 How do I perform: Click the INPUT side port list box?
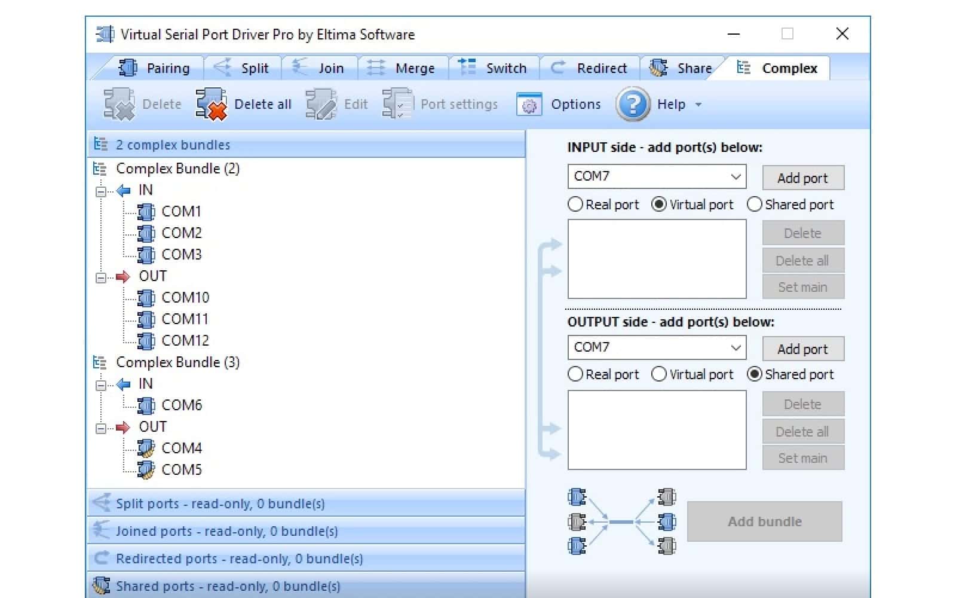(657, 259)
